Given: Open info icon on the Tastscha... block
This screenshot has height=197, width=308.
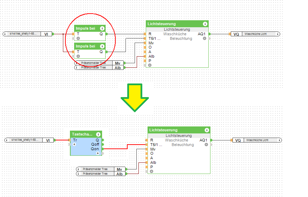Looking at the screenshot, I should click(98, 134).
